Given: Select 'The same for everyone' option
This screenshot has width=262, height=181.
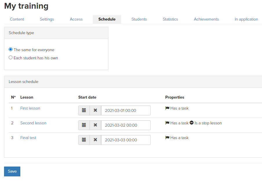Looking at the screenshot, I should 10,49.
